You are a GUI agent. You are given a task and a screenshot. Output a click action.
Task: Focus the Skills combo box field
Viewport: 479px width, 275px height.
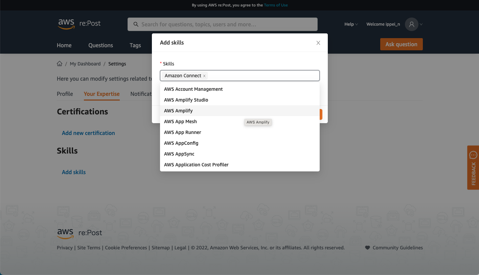(240, 76)
